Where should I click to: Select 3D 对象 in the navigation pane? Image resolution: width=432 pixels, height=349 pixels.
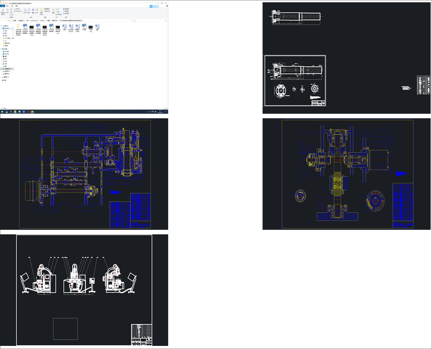6,51
